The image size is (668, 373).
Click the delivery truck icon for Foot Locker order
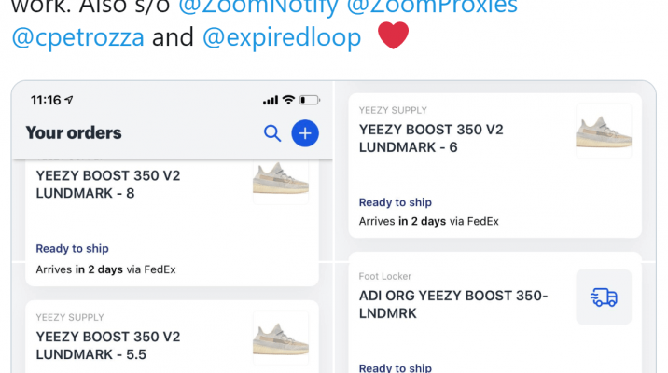pos(604,297)
